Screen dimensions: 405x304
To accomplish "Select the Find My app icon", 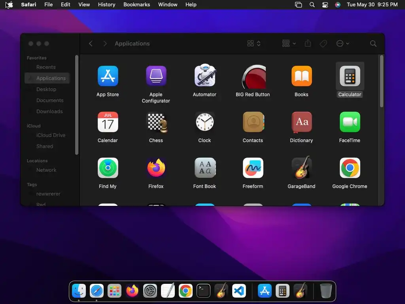I will point(108,168).
